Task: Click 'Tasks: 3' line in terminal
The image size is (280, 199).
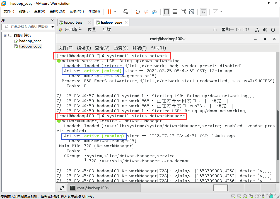Action: (x=76, y=151)
